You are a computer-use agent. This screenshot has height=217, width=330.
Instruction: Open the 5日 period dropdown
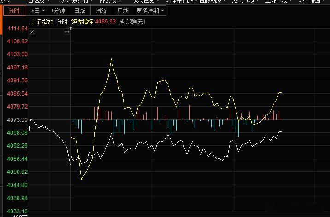point(38,11)
